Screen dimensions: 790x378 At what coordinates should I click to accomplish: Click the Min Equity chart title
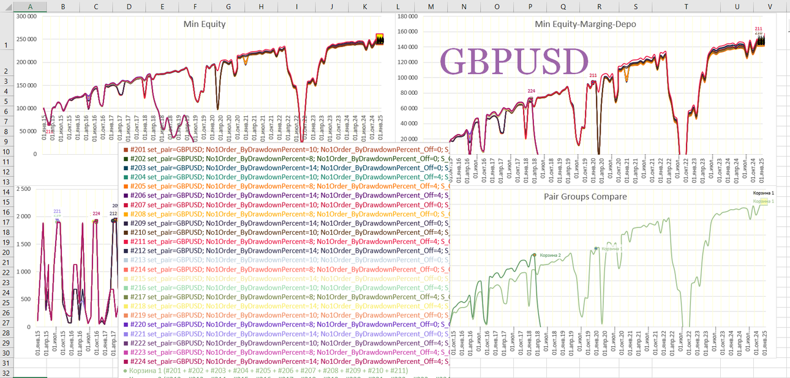tap(205, 24)
